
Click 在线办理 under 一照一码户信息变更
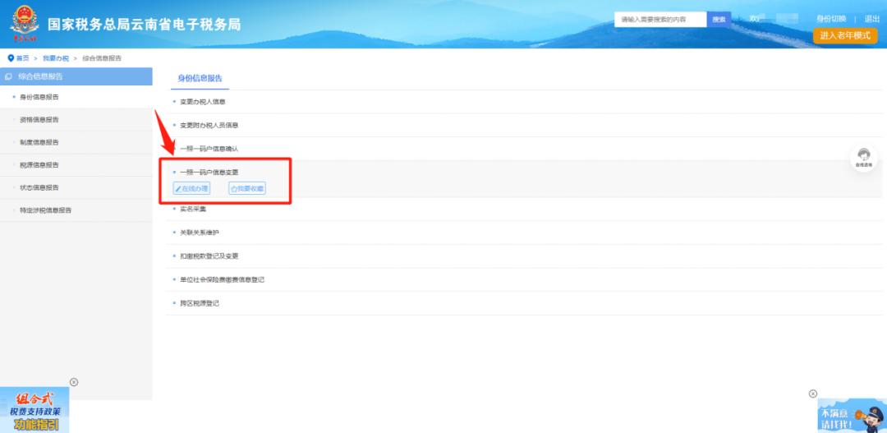point(191,188)
